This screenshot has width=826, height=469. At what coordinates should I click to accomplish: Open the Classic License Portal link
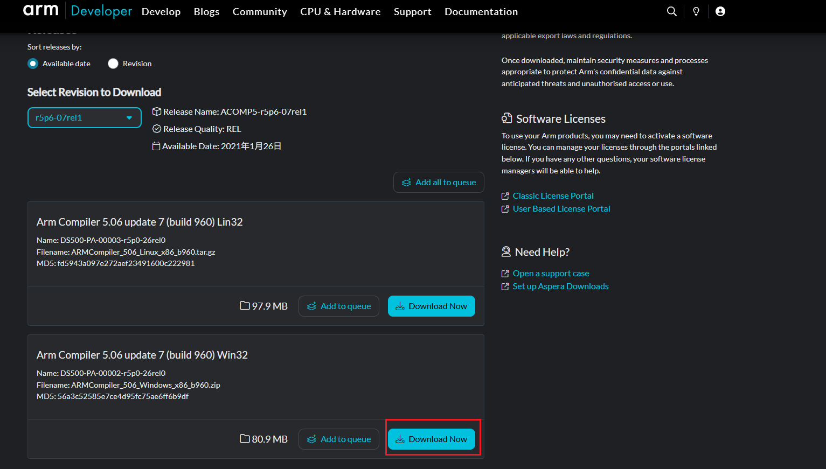[x=553, y=196]
